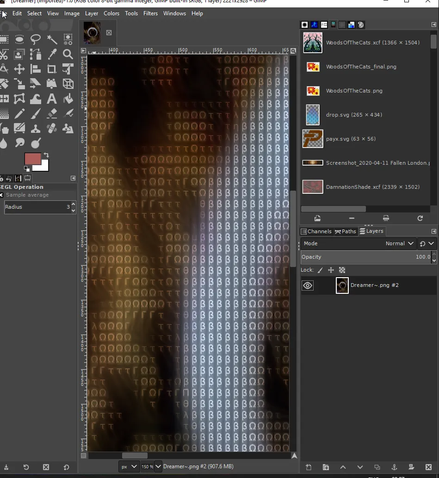Delete the current layer
Screen dimensions: 439x478
428,467
